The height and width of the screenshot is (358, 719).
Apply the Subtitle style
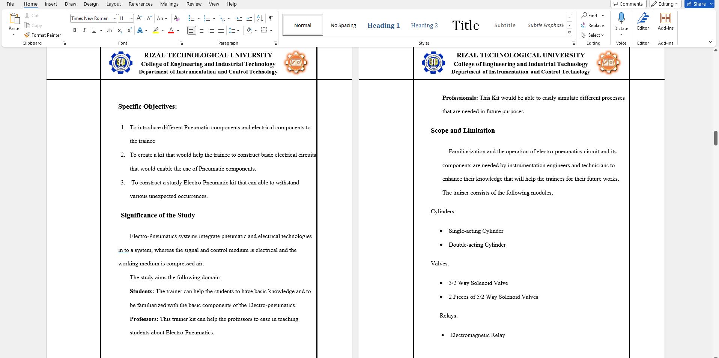click(x=505, y=25)
